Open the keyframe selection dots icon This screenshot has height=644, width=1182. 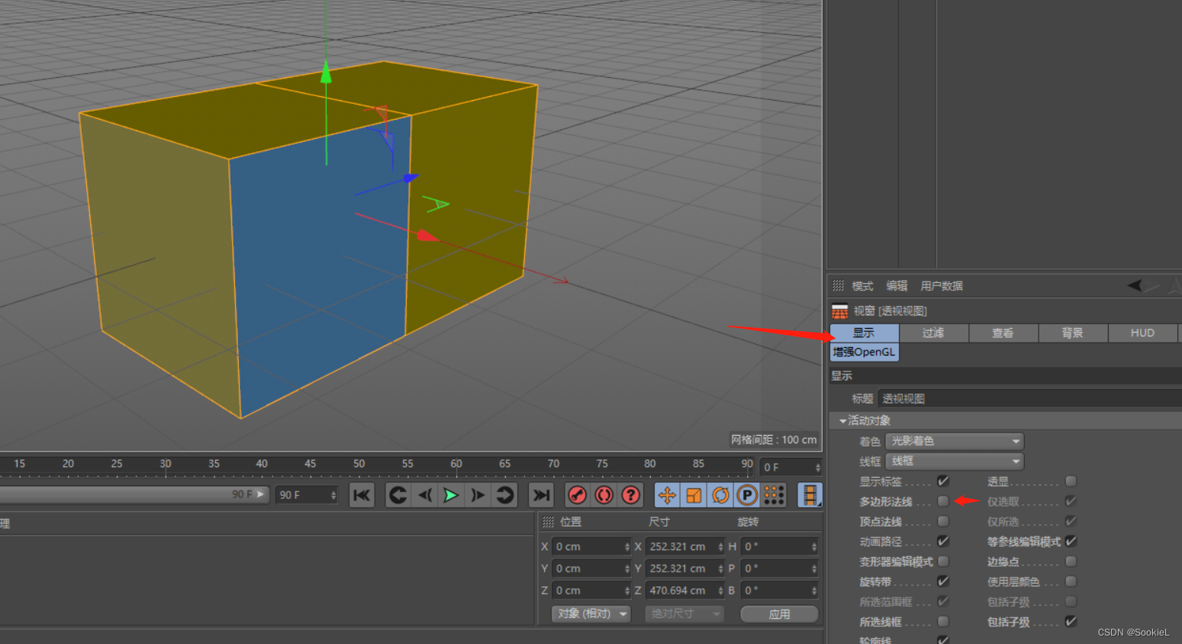pyautogui.click(x=774, y=495)
